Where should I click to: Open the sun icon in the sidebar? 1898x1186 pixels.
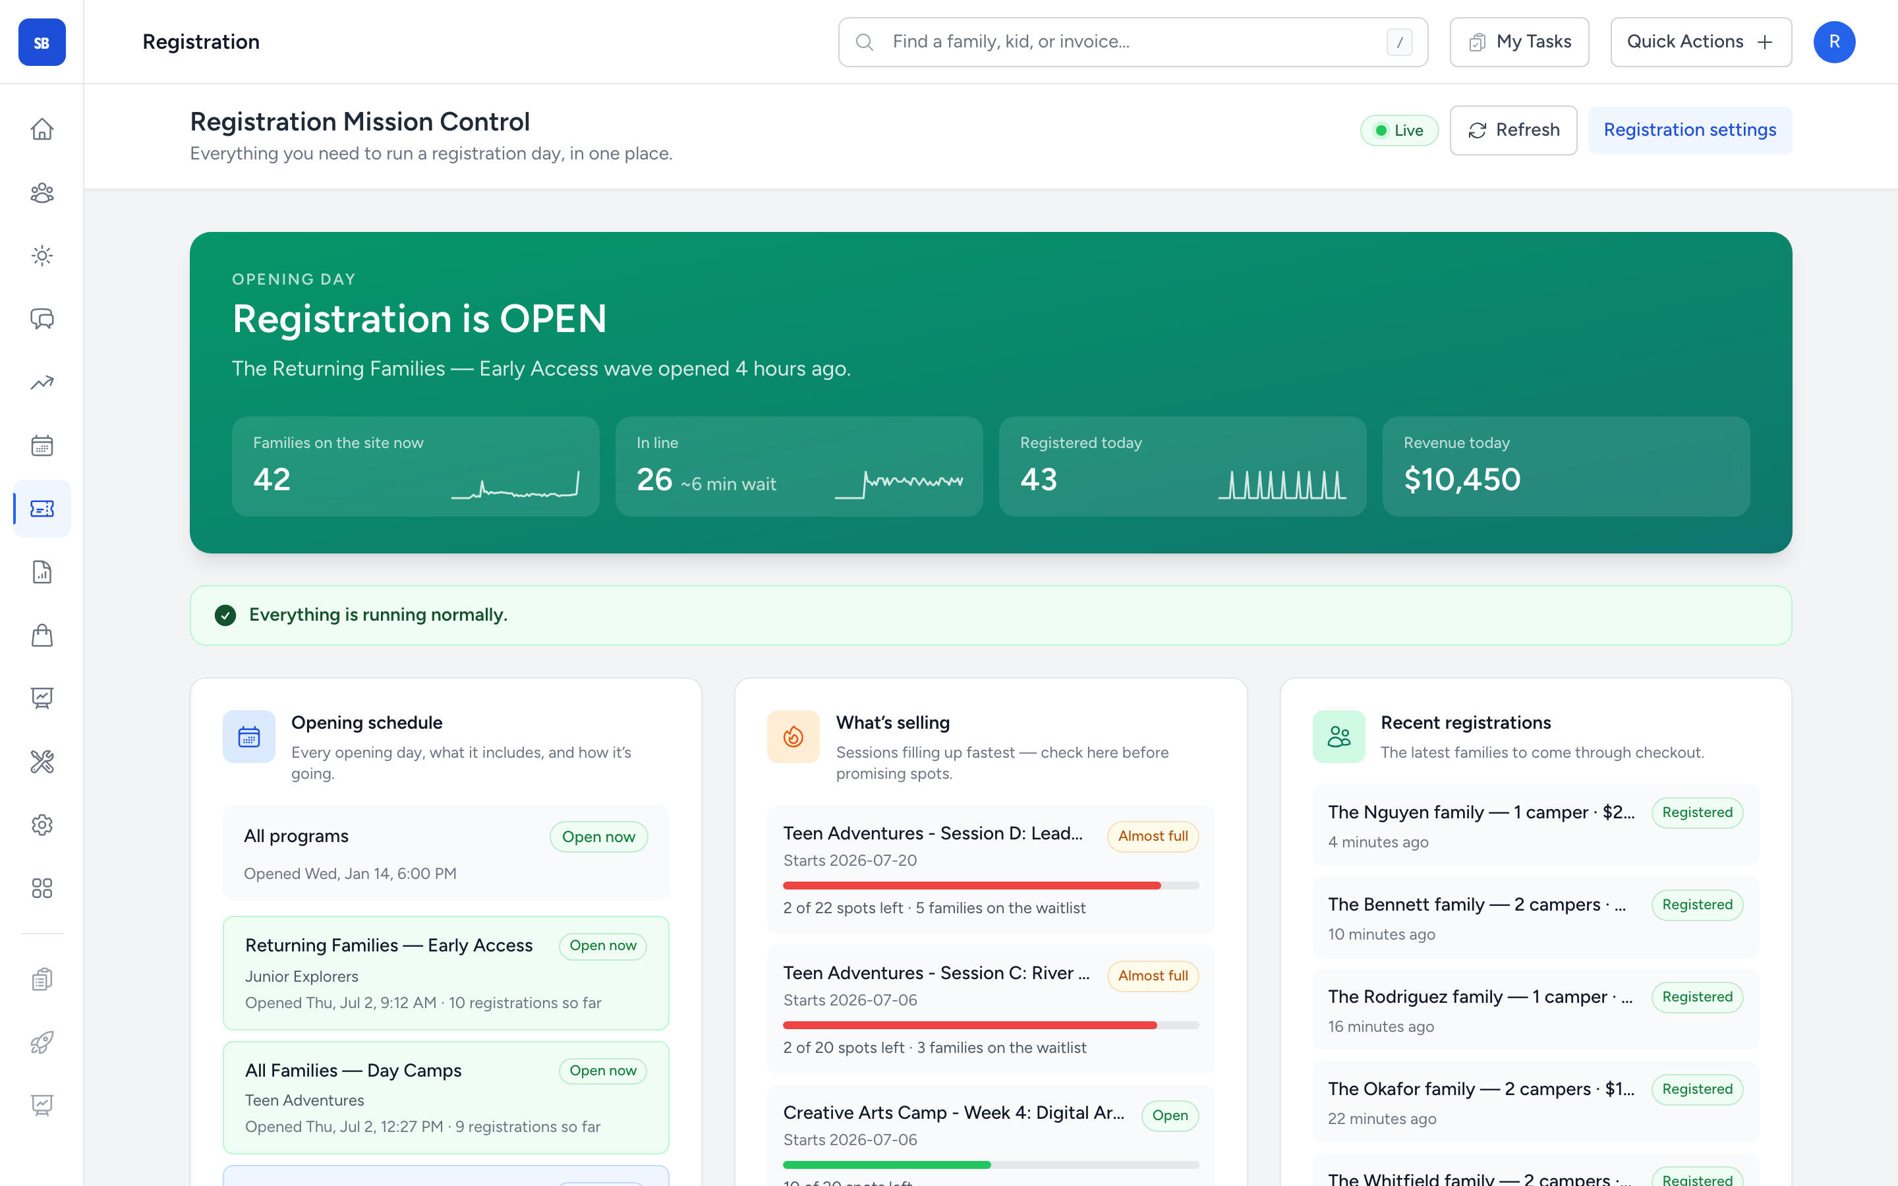click(42, 256)
